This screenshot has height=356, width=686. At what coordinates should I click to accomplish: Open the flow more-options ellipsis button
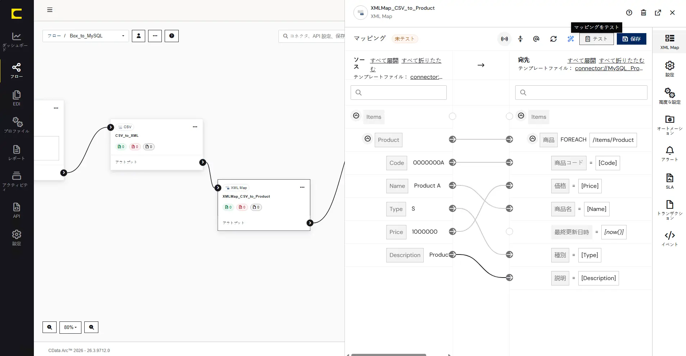click(155, 36)
